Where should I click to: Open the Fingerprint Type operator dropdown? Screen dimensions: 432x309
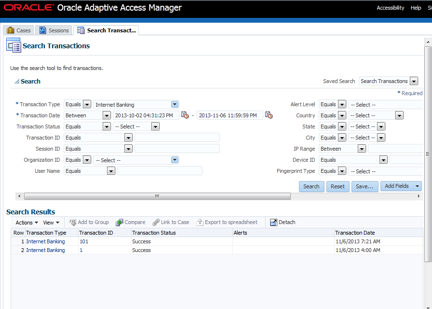click(x=342, y=171)
